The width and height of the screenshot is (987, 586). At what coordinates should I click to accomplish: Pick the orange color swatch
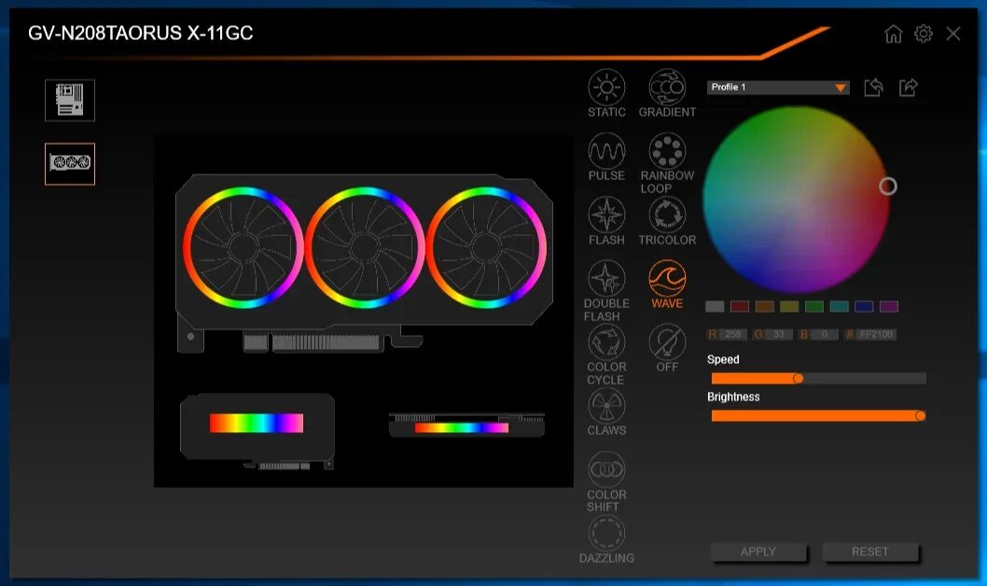point(764,307)
